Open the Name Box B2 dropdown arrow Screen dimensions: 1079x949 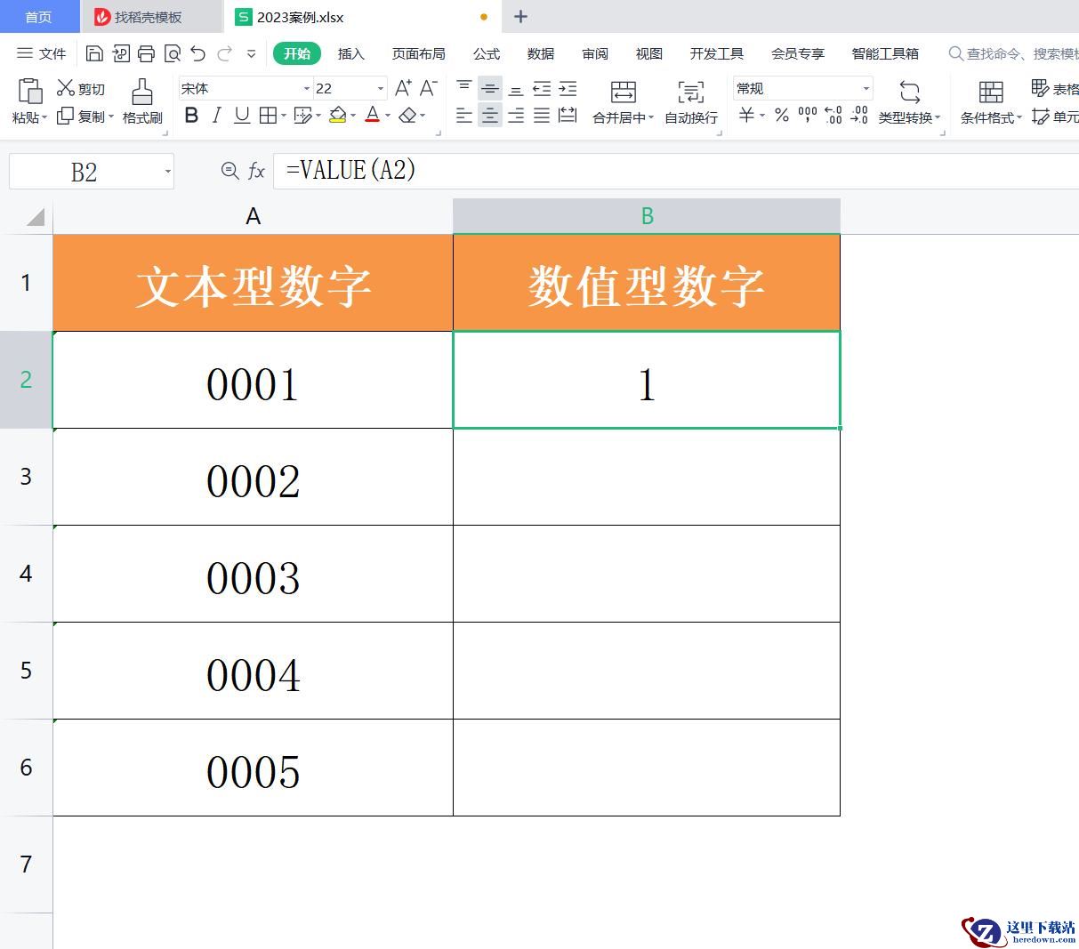[167, 172]
